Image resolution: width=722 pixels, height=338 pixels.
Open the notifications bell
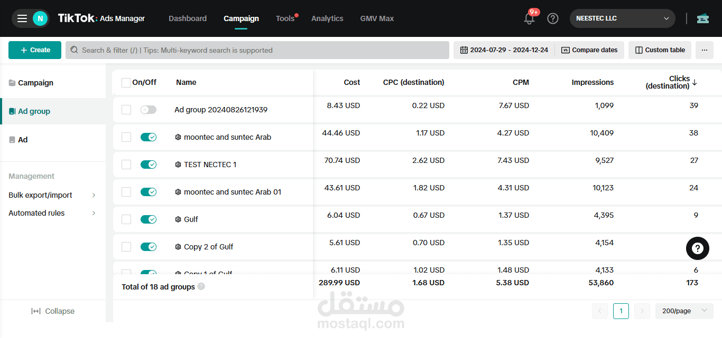529,18
